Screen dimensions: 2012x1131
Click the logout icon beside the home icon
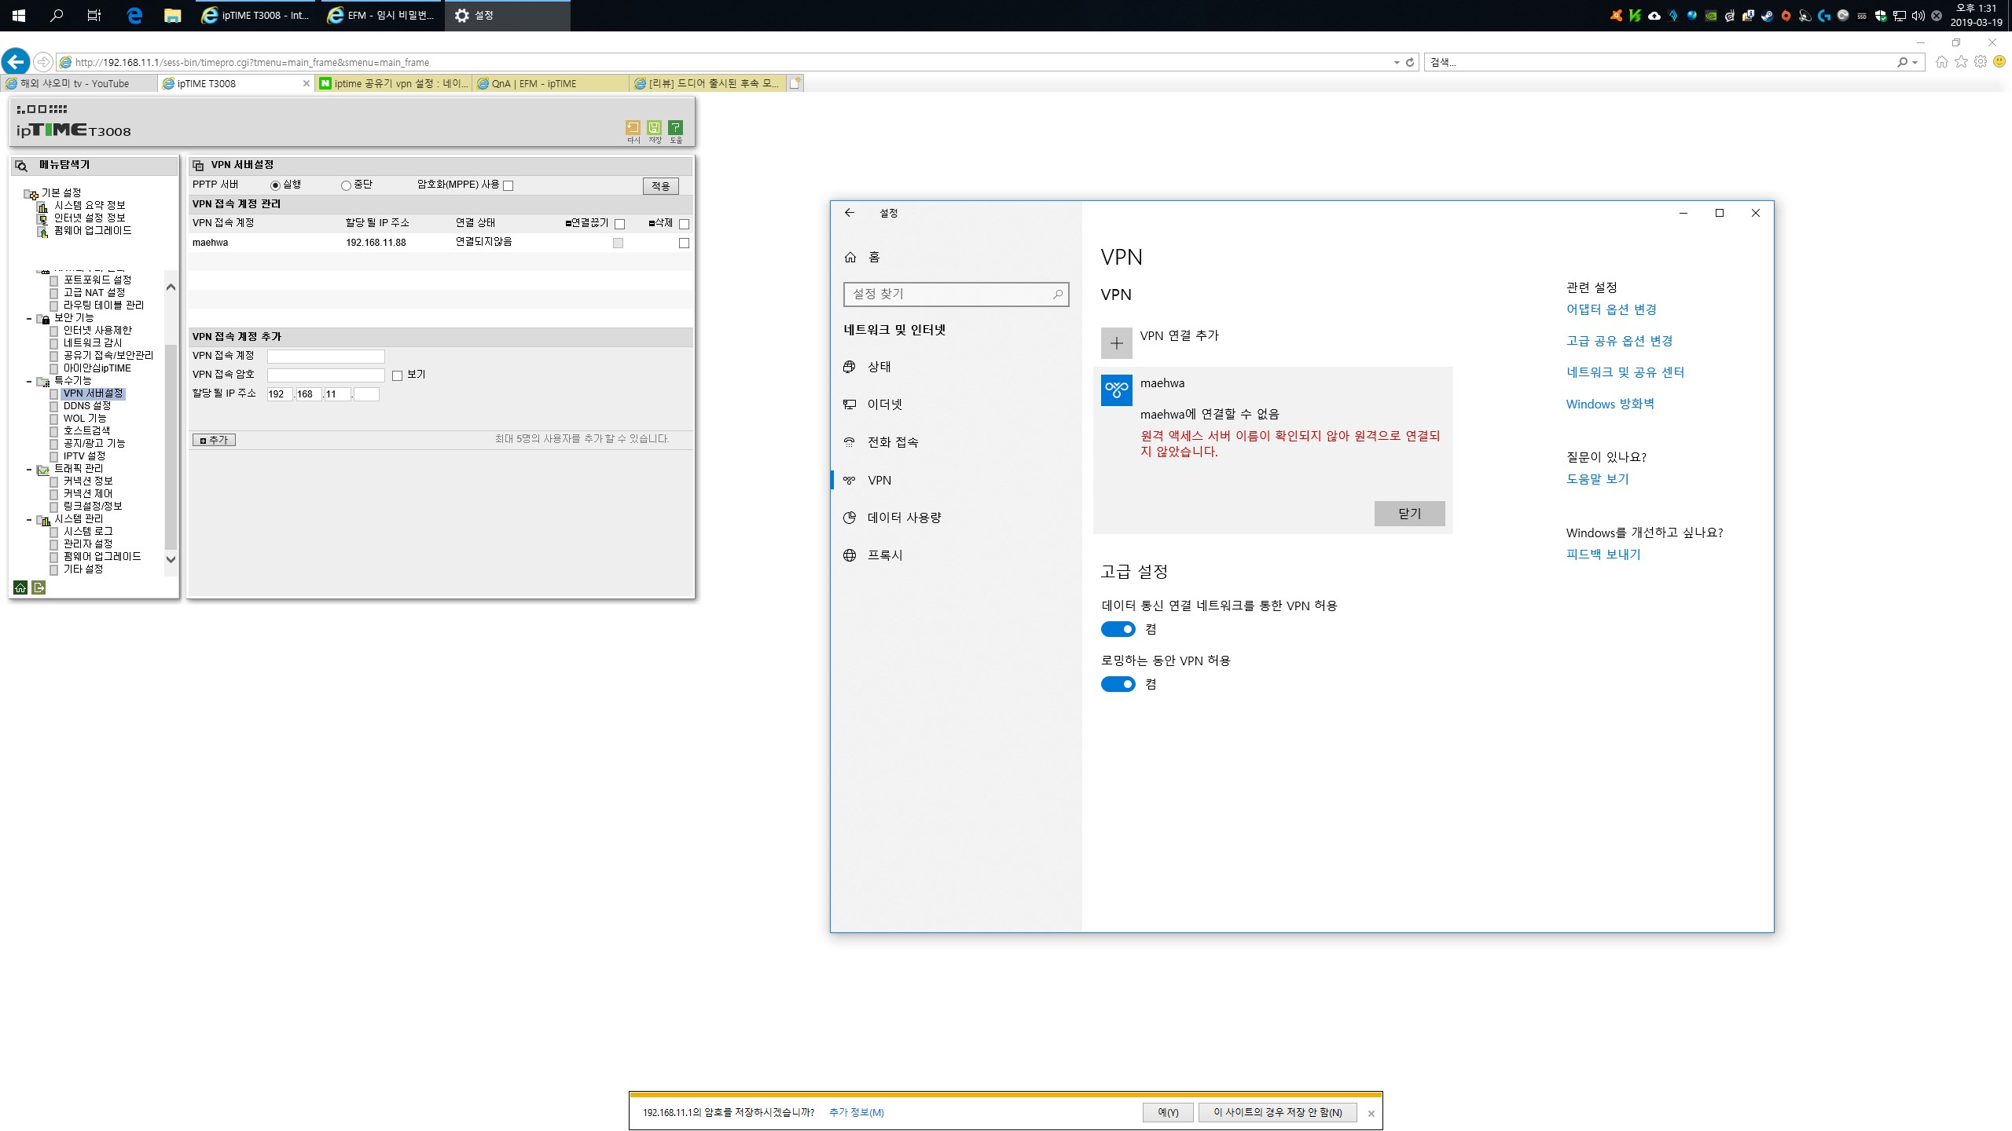(x=39, y=587)
